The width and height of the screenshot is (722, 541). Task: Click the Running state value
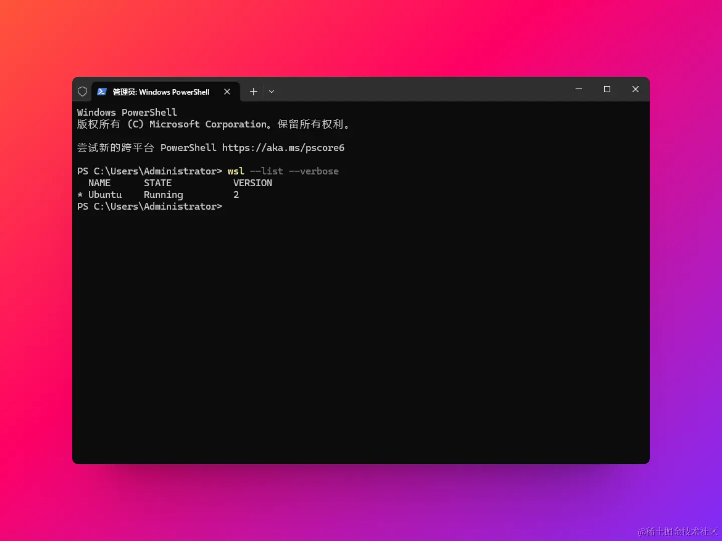pos(163,195)
